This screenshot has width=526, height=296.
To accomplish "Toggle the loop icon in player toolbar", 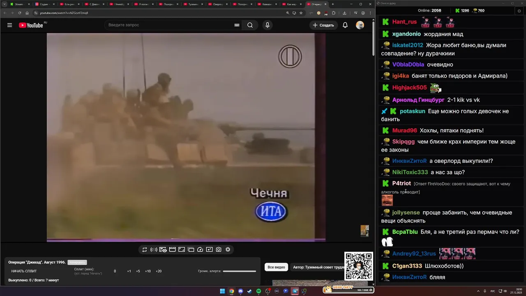I will 145,250.
